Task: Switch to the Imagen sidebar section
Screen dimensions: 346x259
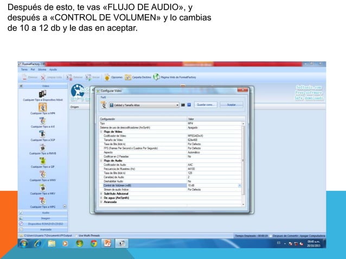Action: click(43, 218)
